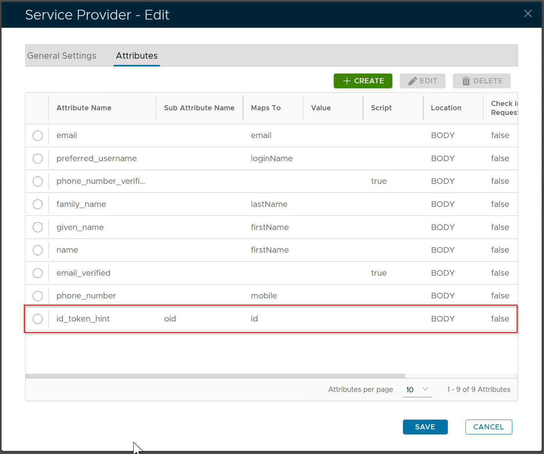Select the preferred_username row radio button
The height and width of the screenshot is (454, 544).
38,158
